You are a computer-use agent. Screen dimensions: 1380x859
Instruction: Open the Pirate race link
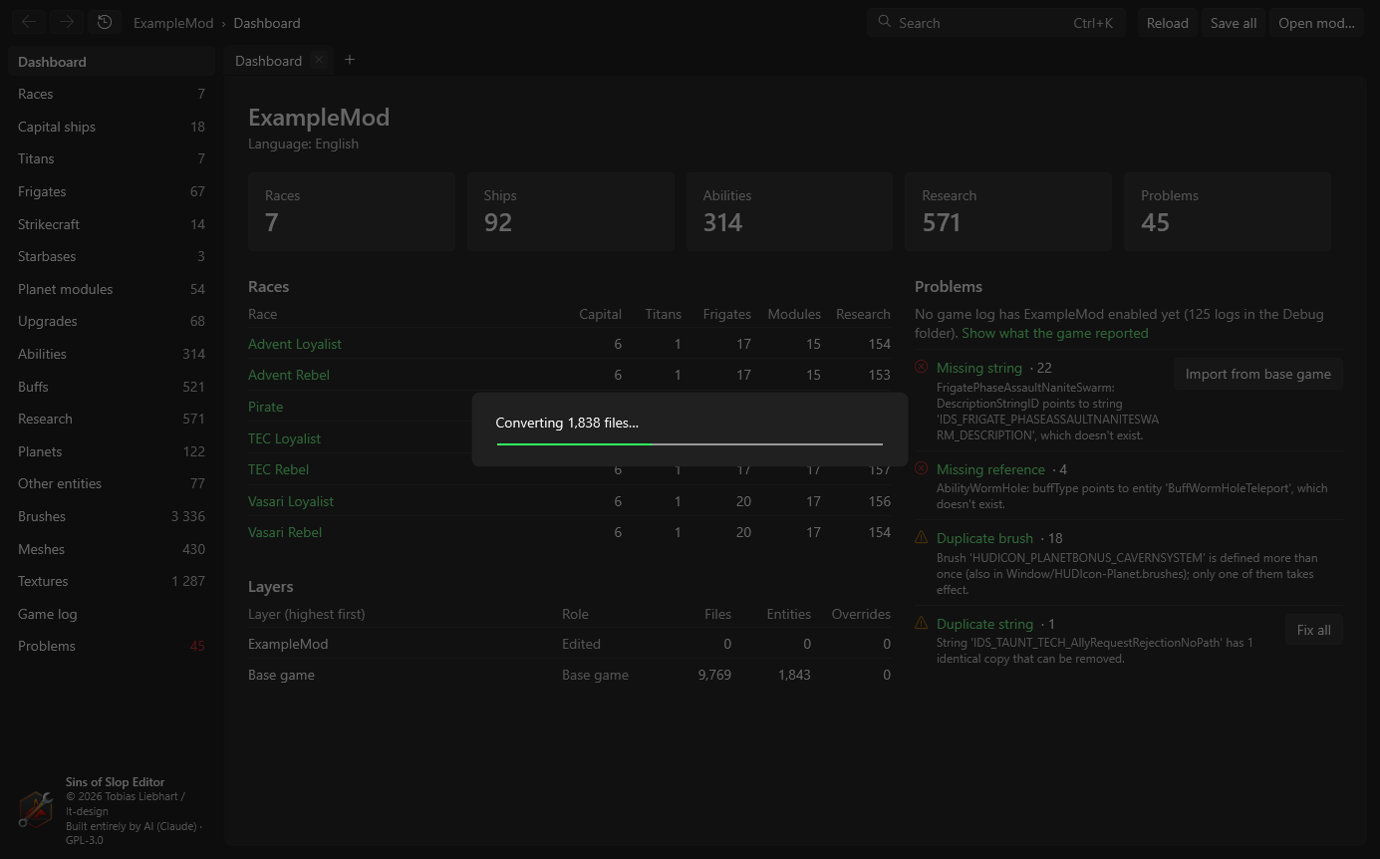266,407
